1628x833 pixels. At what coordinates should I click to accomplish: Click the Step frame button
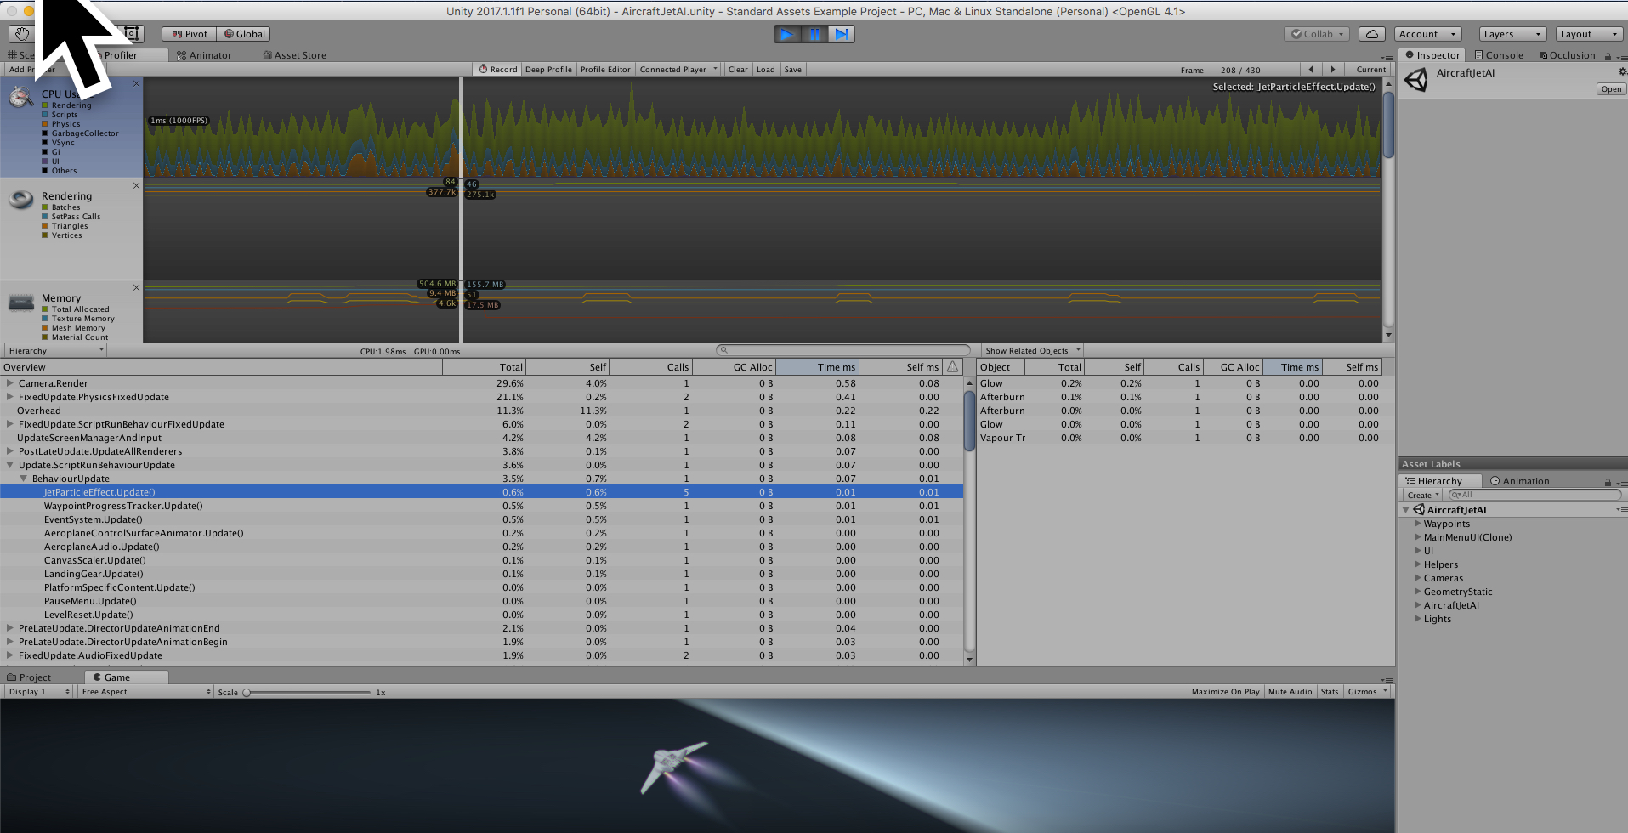[841, 34]
